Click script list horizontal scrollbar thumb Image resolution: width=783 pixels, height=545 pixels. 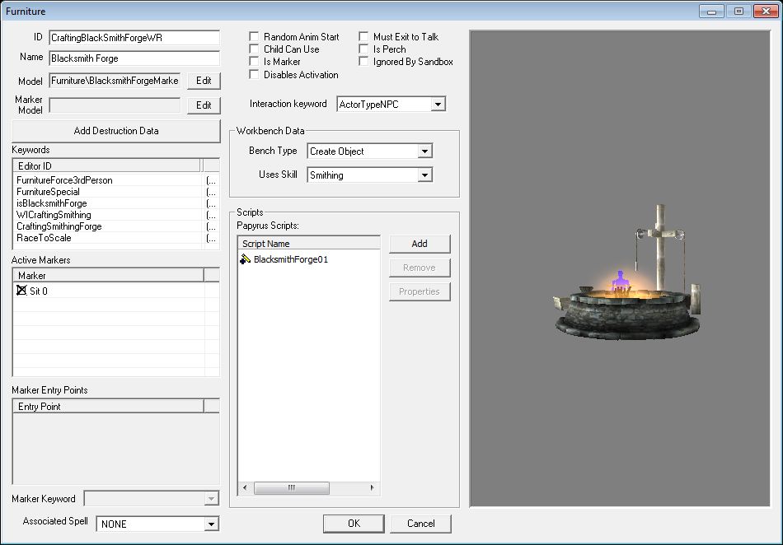292,487
